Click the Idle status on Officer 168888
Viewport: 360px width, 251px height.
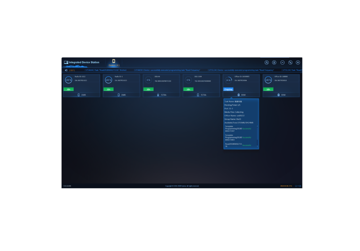click(268, 89)
